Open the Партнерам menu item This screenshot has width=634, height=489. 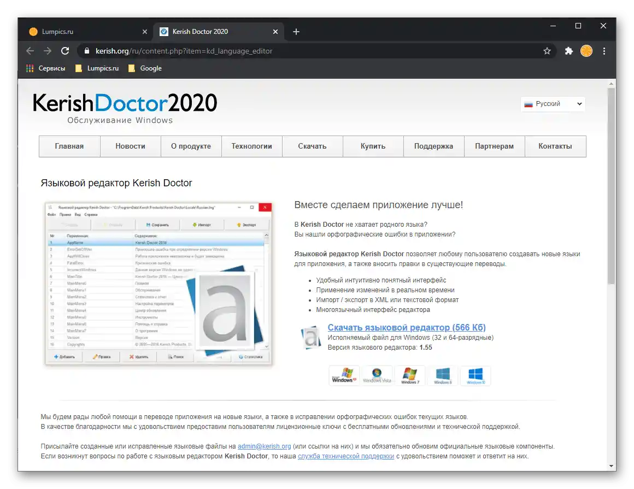tap(494, 146)
